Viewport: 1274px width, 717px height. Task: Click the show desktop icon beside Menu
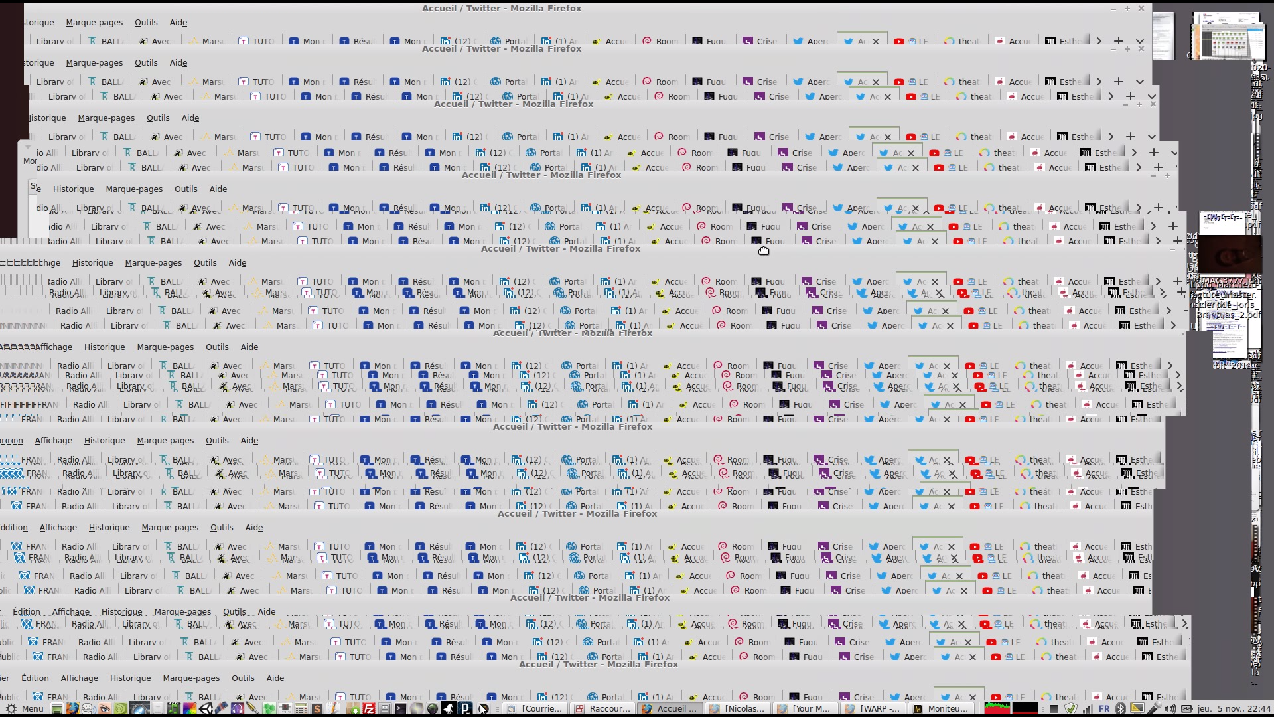pos(57,709)
